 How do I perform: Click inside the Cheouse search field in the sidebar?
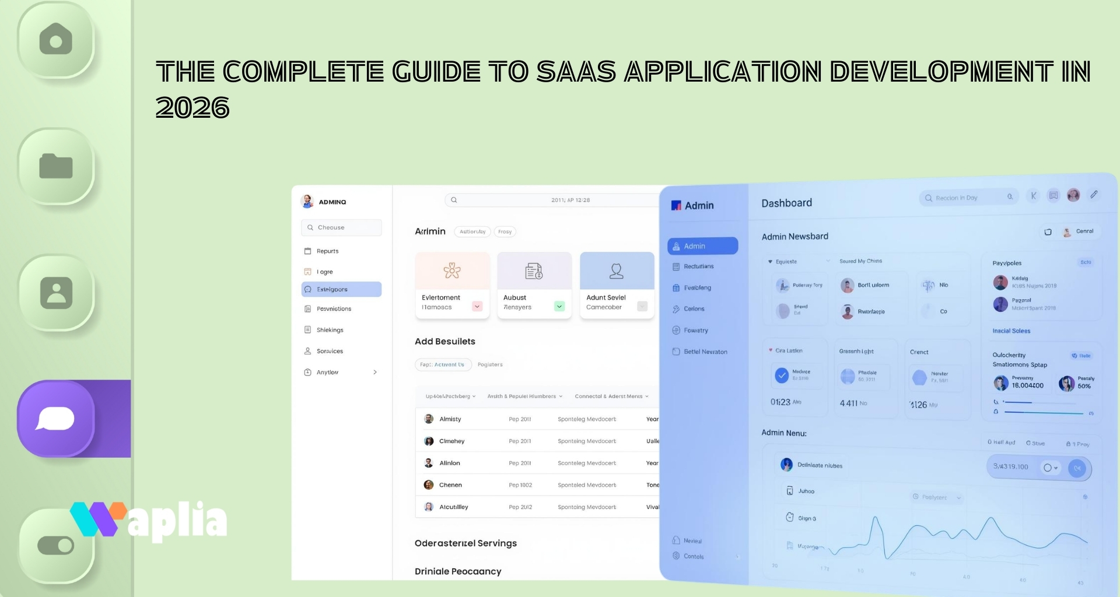(341, 227)
